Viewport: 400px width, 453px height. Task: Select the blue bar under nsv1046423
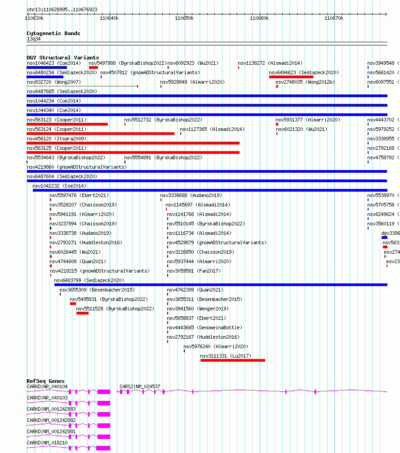pyautogui.click(x=47, y=67)
